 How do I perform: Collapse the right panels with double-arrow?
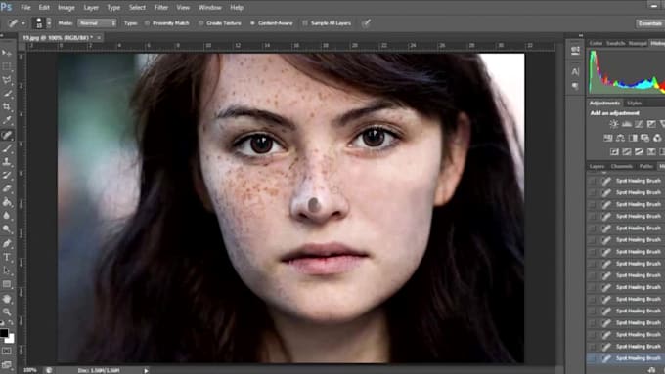(581, 35)
